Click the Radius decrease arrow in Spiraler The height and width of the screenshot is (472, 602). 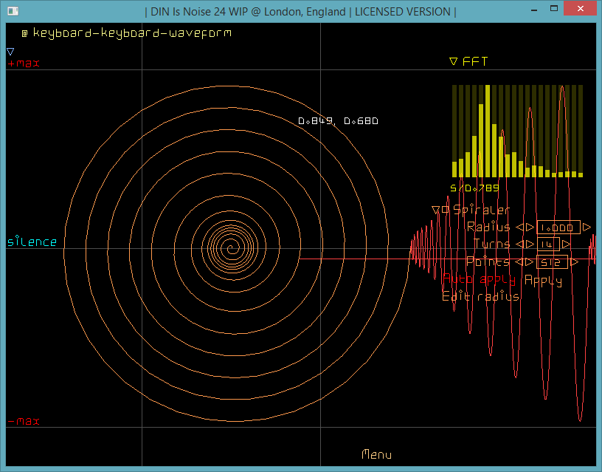(519, 228)
